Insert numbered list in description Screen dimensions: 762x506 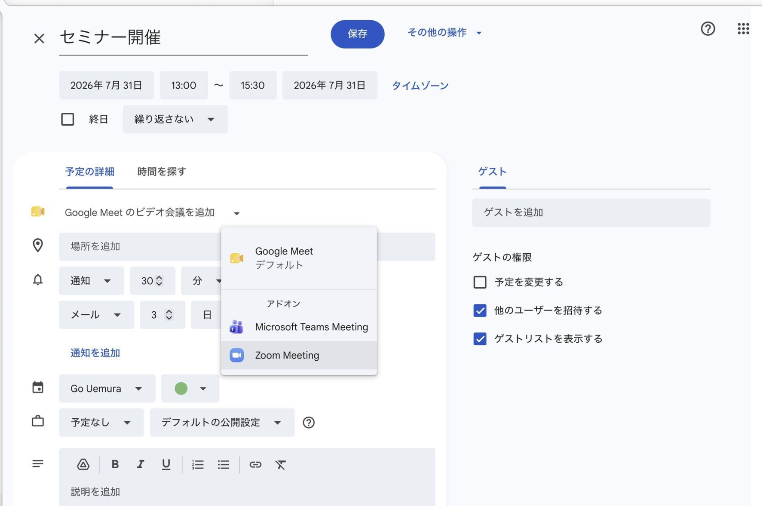click(x=197, y=464)
